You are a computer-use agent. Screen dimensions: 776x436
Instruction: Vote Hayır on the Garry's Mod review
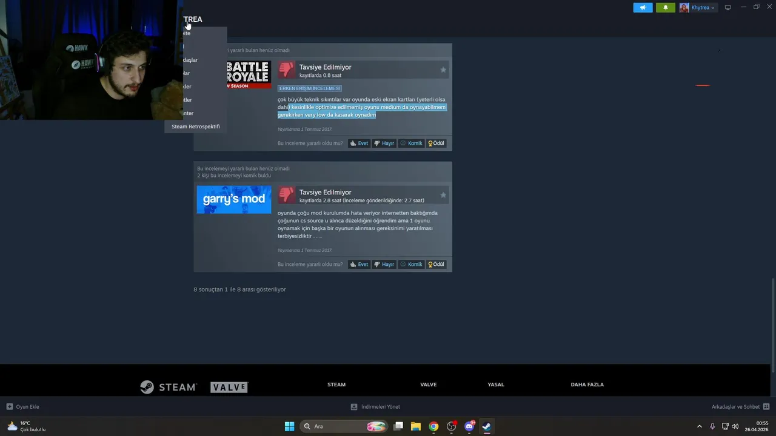384,264
